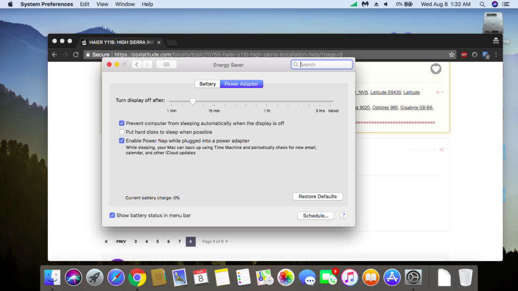Click the Chrome bookmark star icon
This screenshot has width=518, height=291.
tap(452, 54)
